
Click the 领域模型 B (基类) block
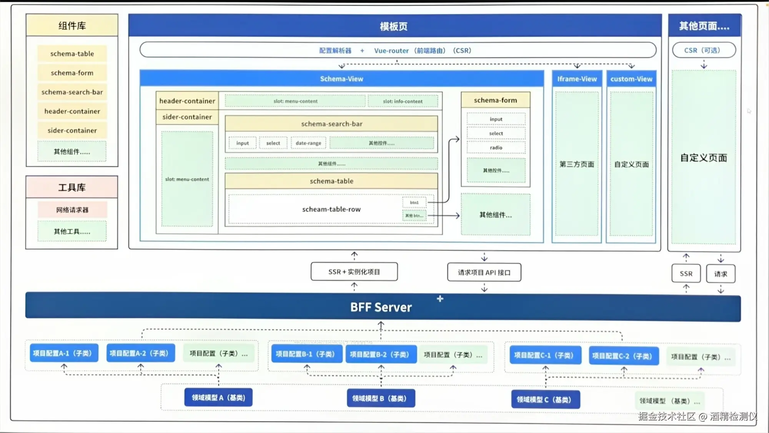click(381, 398)
